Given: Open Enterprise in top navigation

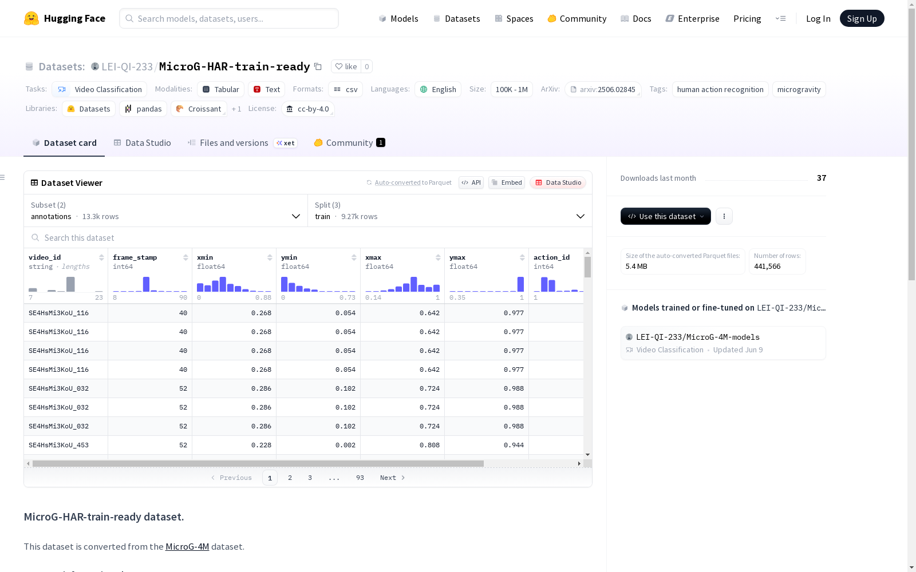Looking at the screenshot, I should pyautogui.click(x=692, y=18).
